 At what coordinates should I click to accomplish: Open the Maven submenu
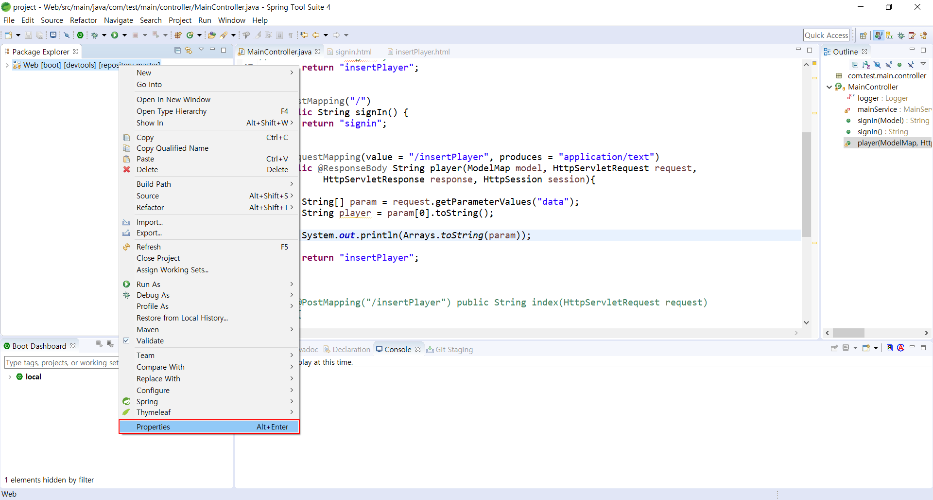209,329
